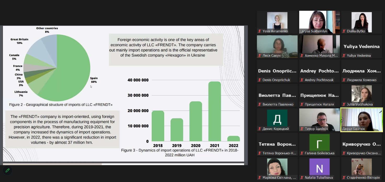Click the 2021 year label under chart
Image resolution: width=385 pixels, height=182 pixels.
pyautogui.click(x=215, y=146)
